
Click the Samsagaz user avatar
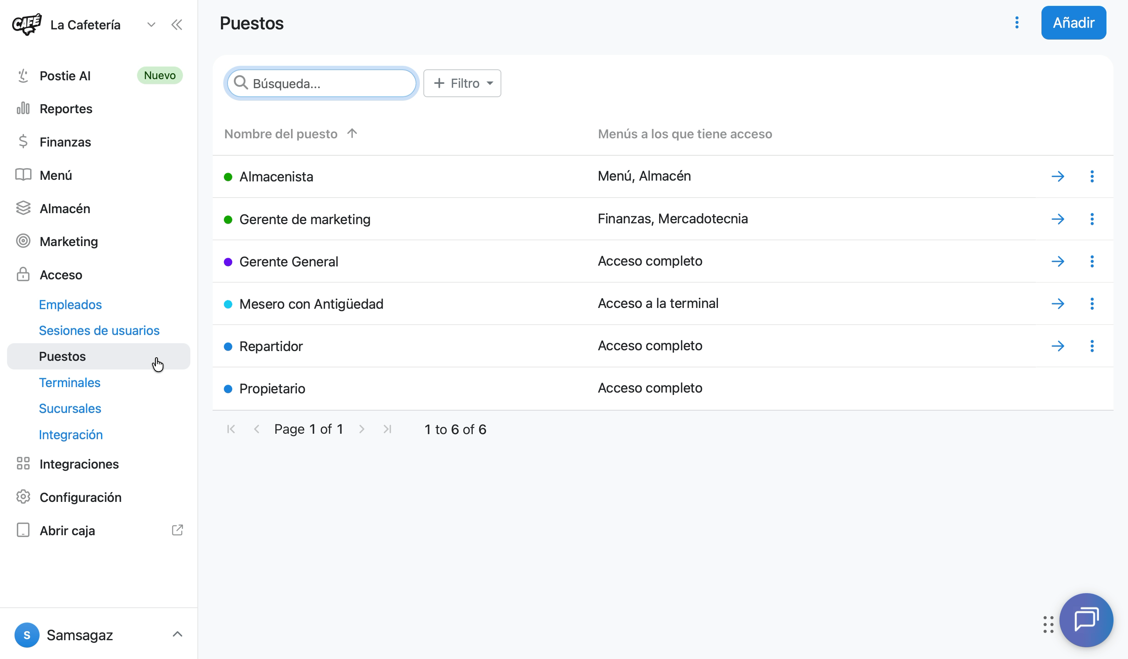pos(27,635)
